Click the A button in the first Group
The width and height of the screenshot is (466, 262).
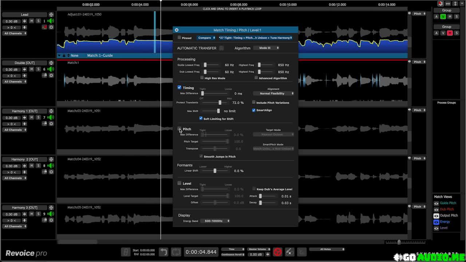click(437, 17)
